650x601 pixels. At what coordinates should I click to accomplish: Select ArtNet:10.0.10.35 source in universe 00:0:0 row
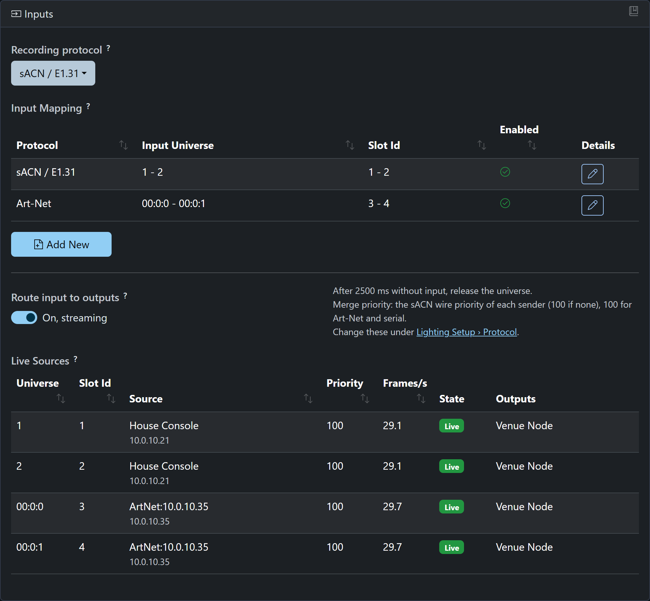click(x=169, y=507)
